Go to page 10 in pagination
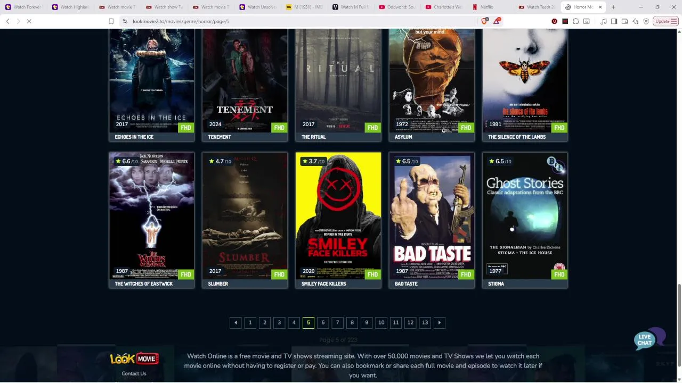Screen dimensions: 682x383 (x=381, y=322)
